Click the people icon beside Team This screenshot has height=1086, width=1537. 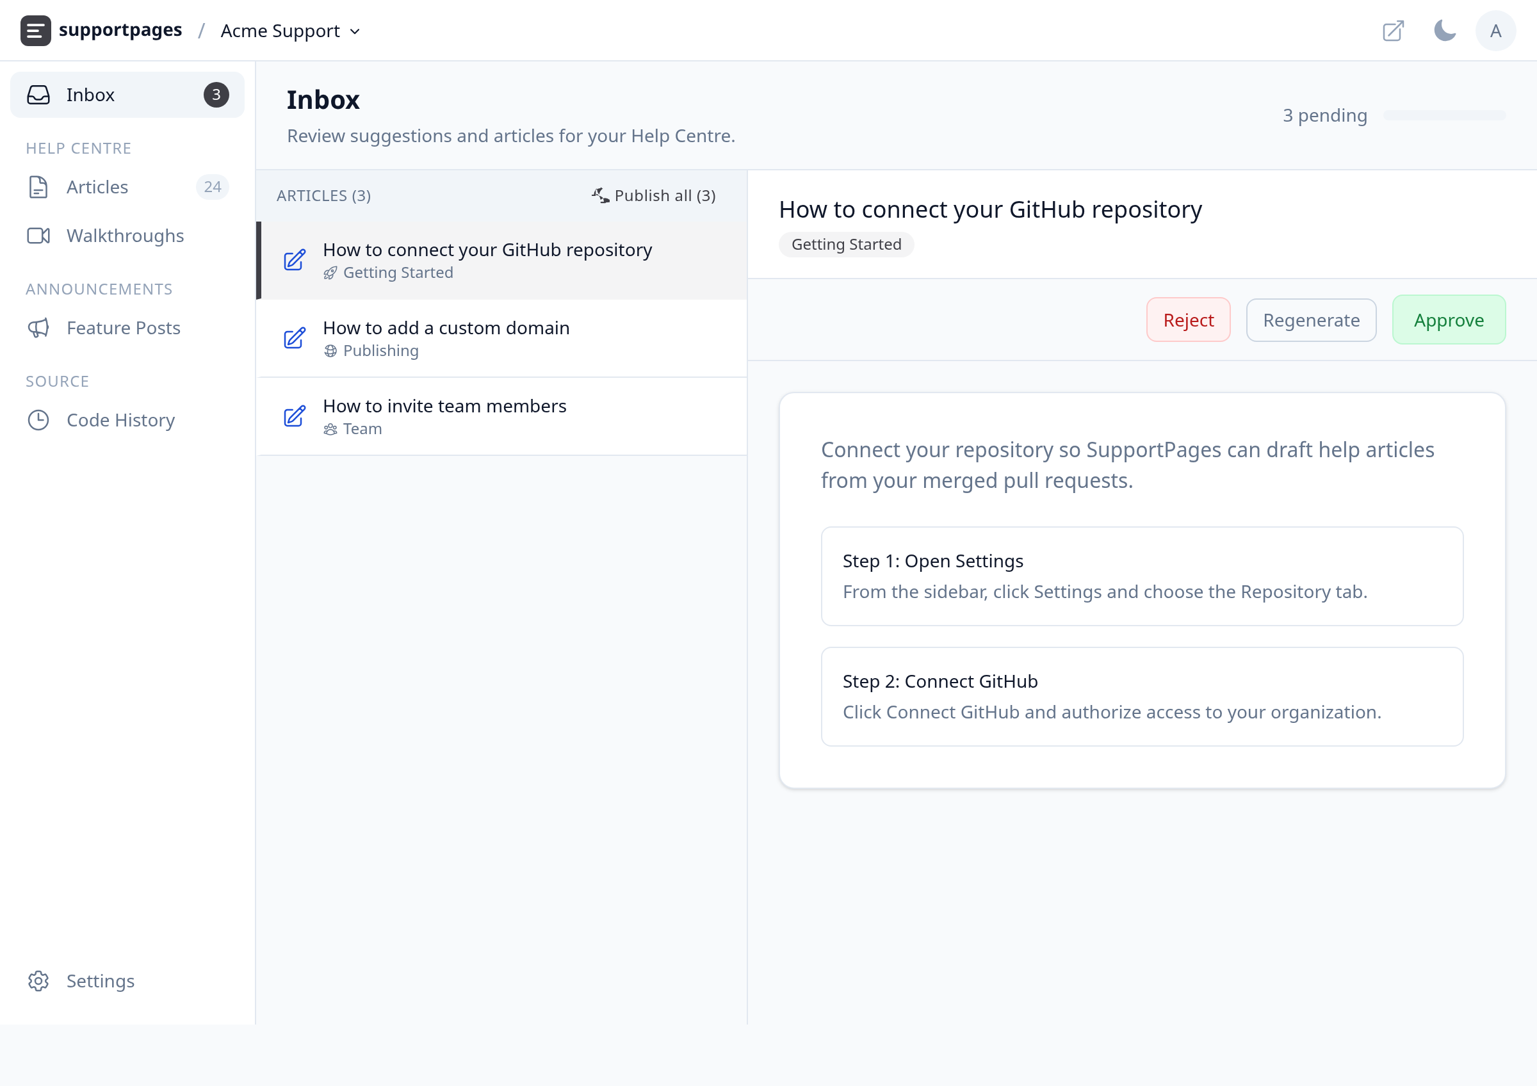330,430
